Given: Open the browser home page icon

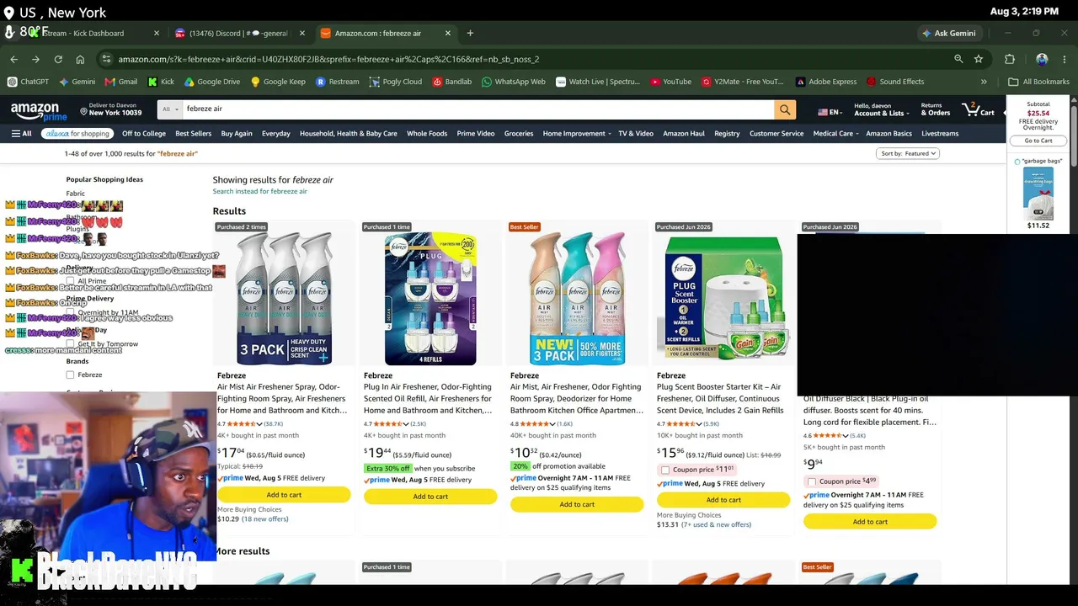Looking at the screenshot, I should pos(80,59).
